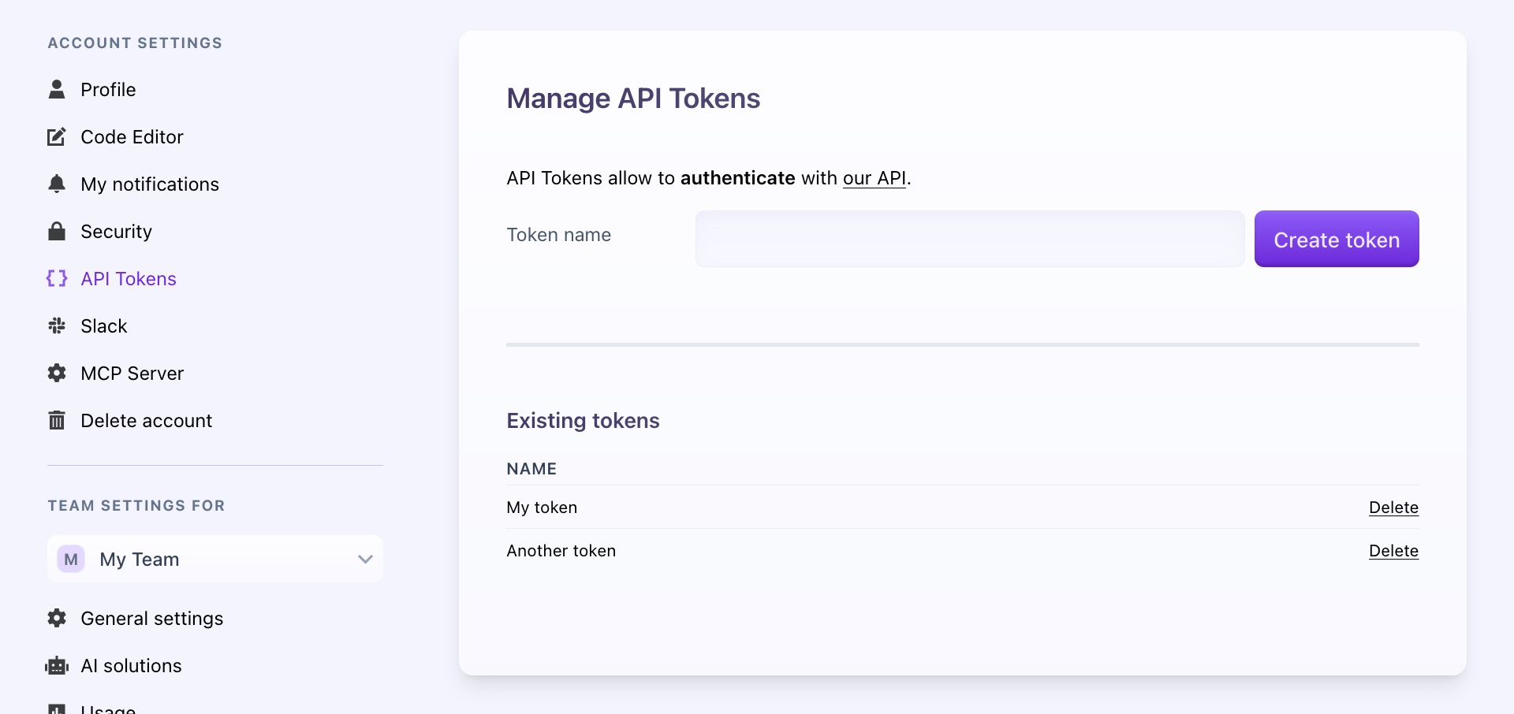Click the M team avatar badge
The height and width of the screenshot is (714, 1514).
[71, 560]
